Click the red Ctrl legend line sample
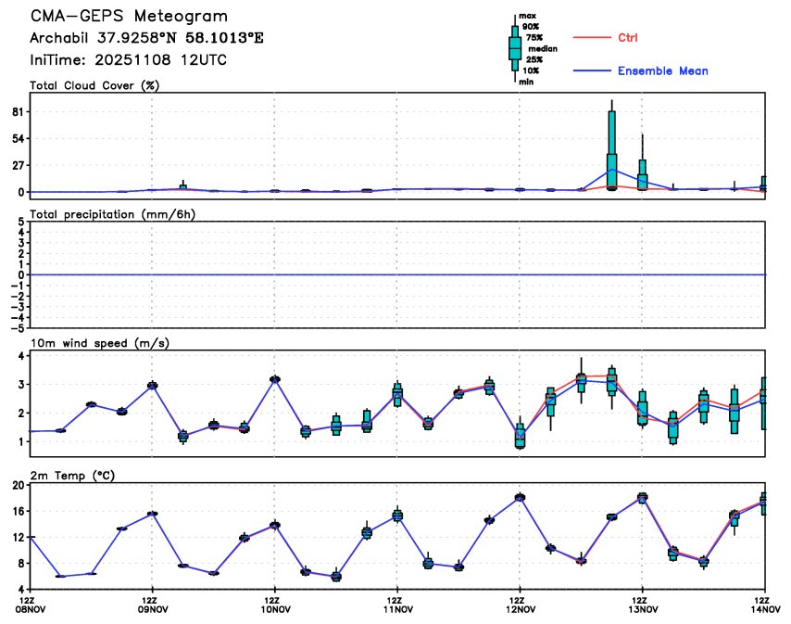Screen dimensions: 791x624 tap(592, 38)
